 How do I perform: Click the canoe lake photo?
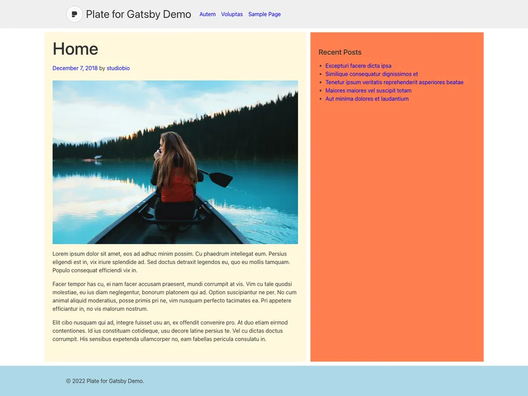[x=175, y=162]
